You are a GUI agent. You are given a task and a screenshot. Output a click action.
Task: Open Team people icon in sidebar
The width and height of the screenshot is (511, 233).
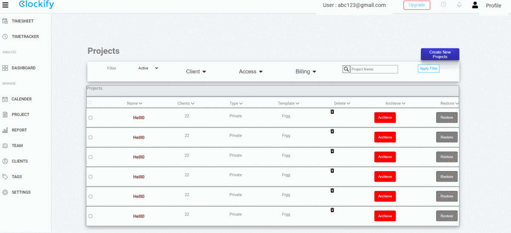pyautogui.click(x=5, y=146)
